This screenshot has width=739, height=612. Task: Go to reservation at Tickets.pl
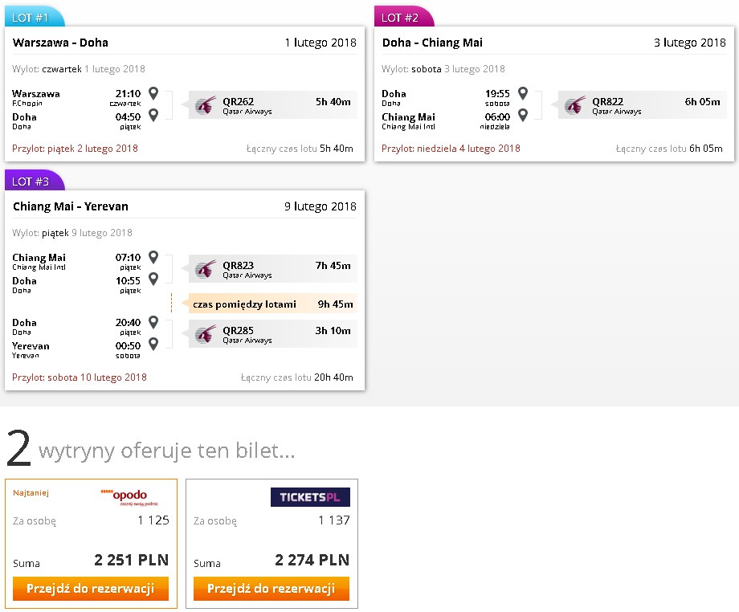click(x=272, y=589)
